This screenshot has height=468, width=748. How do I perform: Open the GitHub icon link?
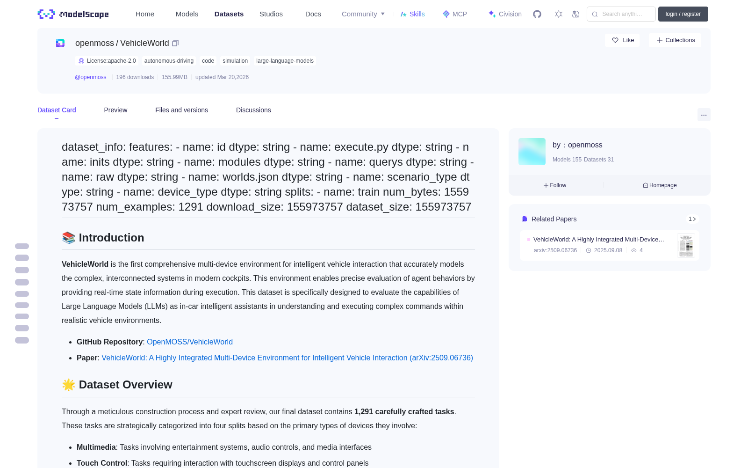pos(537,14)
